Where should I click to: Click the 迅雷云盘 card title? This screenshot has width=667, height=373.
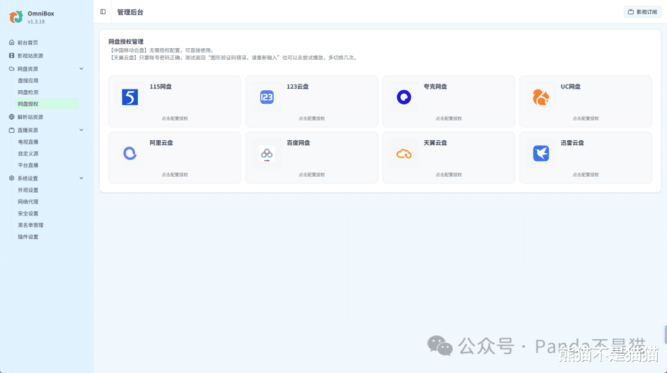pyautogui.click(x=572, y=143)
